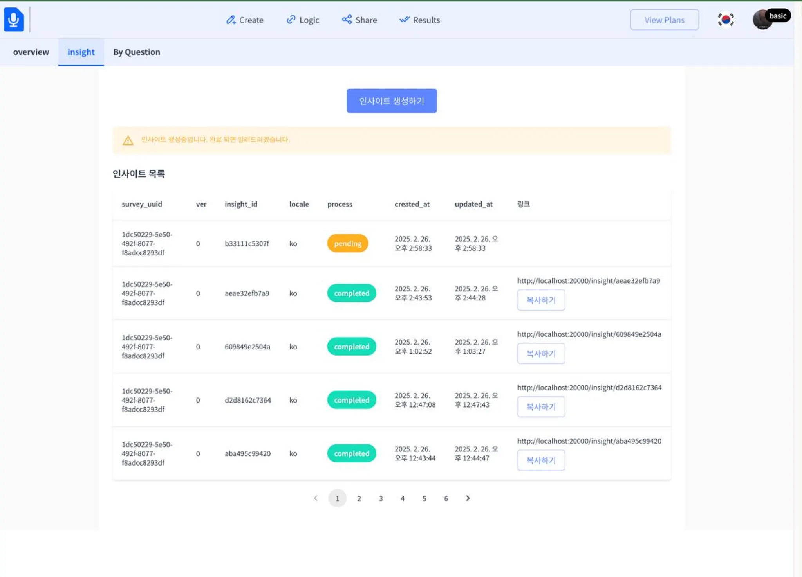Go to the Results section

[420, 20]
